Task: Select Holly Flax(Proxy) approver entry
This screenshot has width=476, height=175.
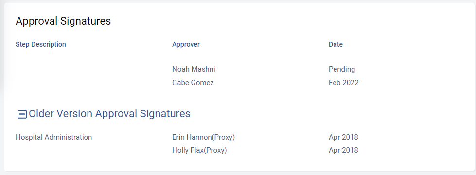Action: (199, 150)
